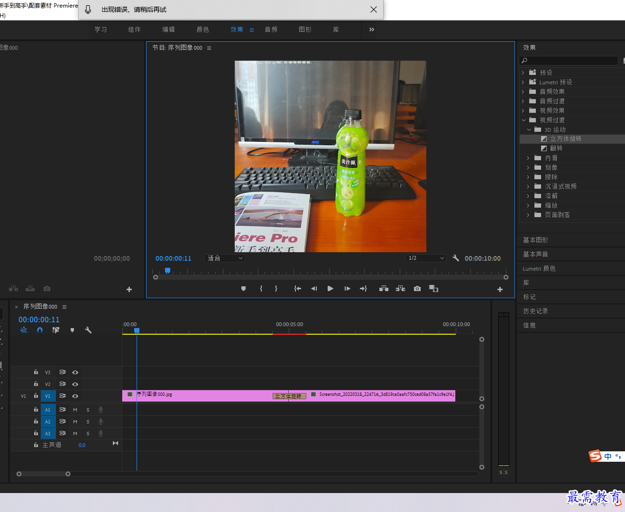Toggle V1 track output eye
This screenshot has width=625, height=512.
tap(75, 396)
